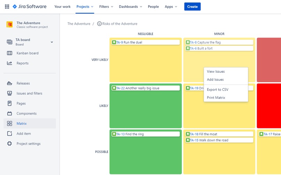Viewport: 281px width, 175px height.
Task: Click the Issues and filters label
Action: 29,93
